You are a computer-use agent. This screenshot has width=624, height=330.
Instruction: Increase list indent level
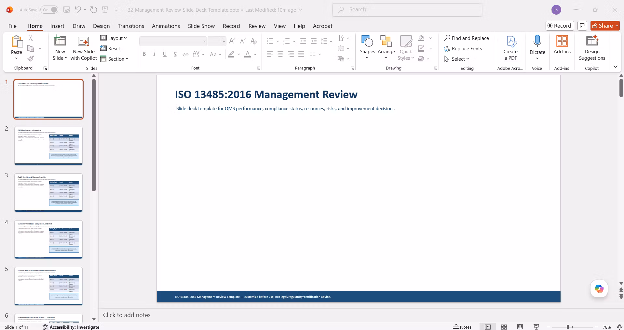(314, 41)
